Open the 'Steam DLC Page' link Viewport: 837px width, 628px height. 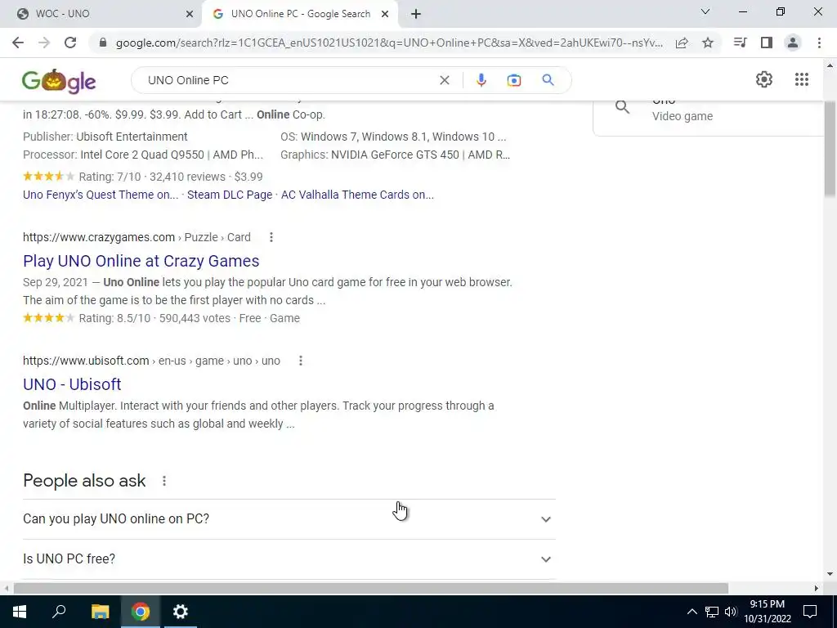230,195
